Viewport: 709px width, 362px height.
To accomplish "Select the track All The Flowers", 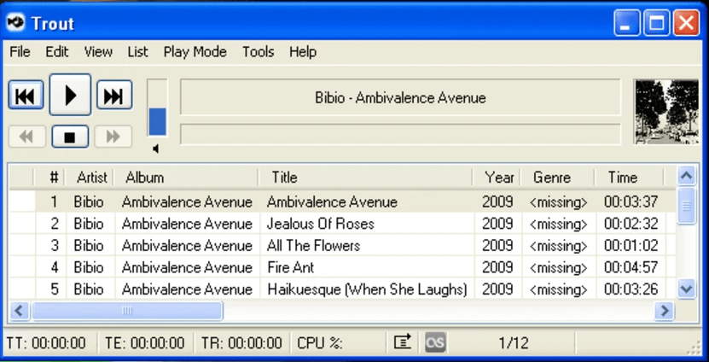I will (x=313, y=245).
